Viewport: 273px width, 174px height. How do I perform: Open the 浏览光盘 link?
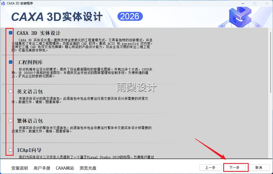pyautogui.click(x=88, y=168)
